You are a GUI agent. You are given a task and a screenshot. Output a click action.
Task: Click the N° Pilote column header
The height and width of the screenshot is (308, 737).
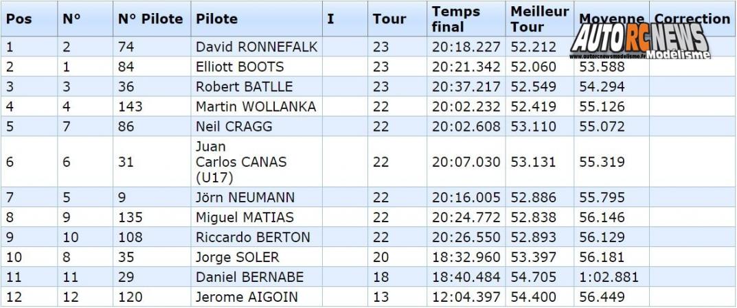tap(150, 19)
